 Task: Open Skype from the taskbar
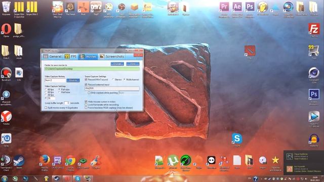click(x=77, y=178)
